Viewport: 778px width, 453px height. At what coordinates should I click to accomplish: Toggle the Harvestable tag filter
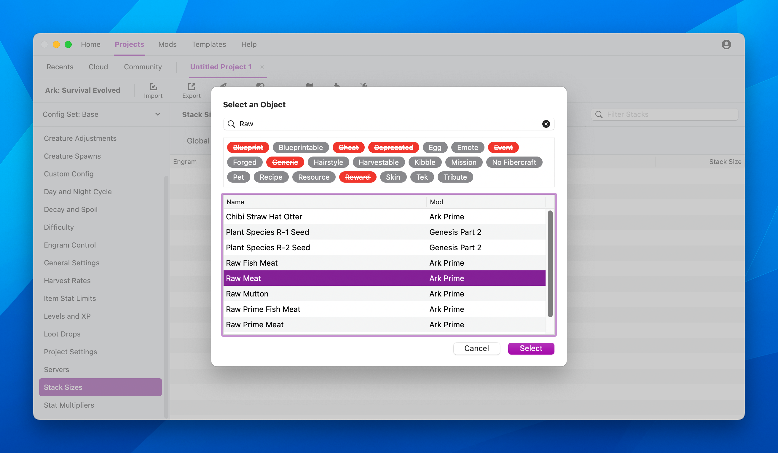(x=378, y=162)
